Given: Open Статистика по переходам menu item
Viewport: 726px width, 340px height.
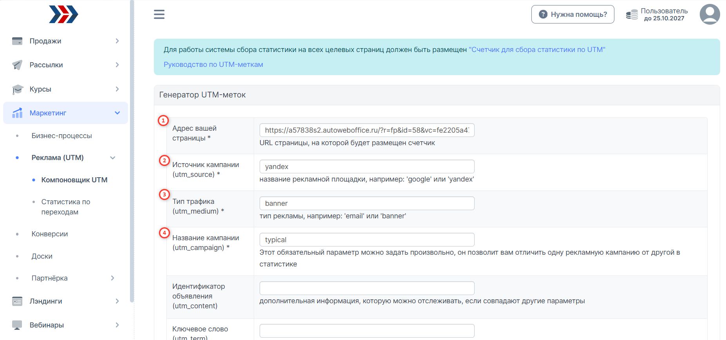Looking at the screenshot, I should tap(66, 207).
